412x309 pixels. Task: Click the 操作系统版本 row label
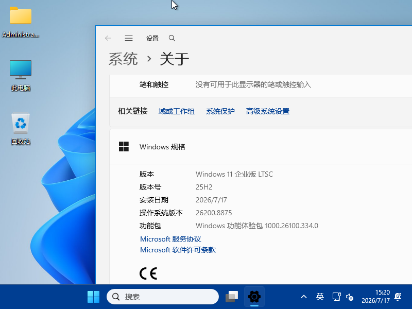pos(161,213)
